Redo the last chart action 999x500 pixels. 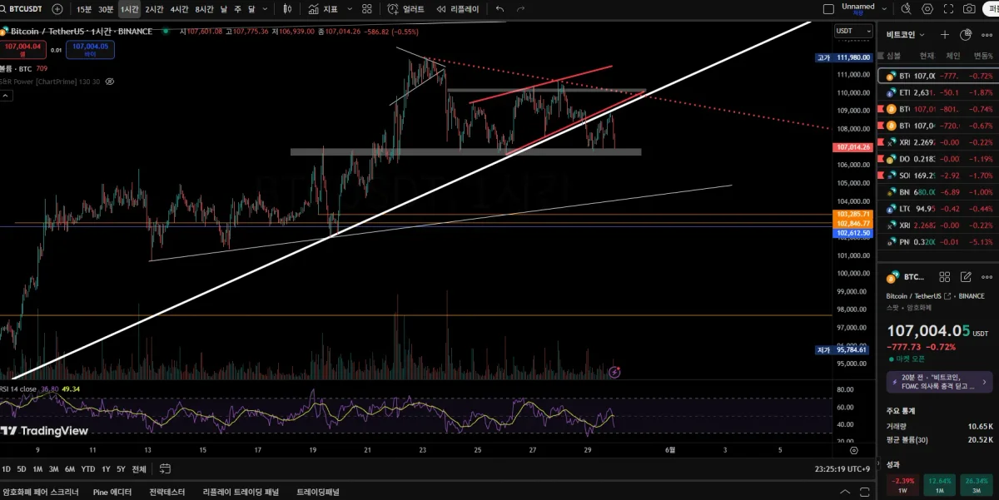coord(521,9)
